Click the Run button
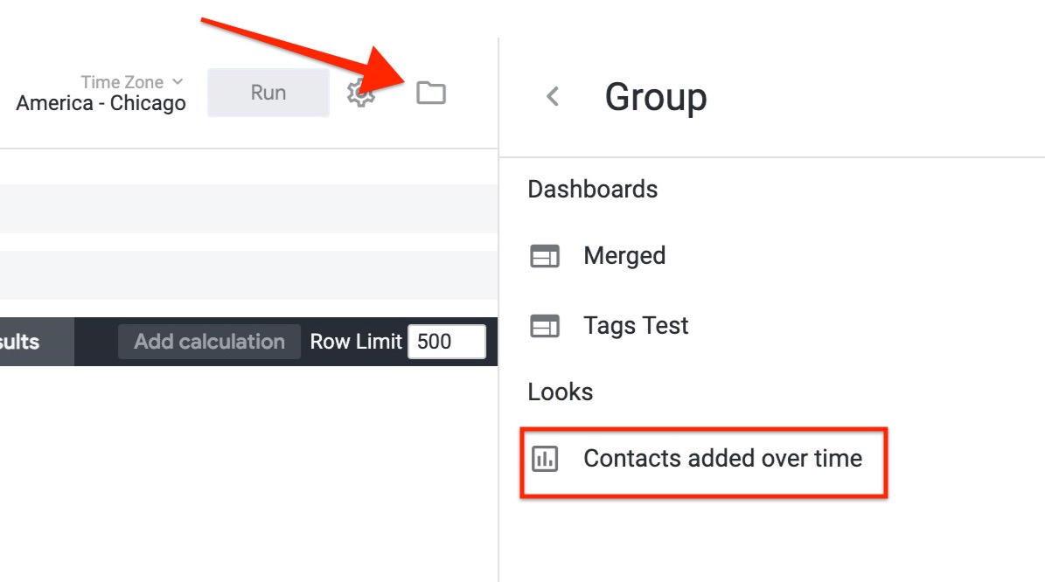 [268, 92]
